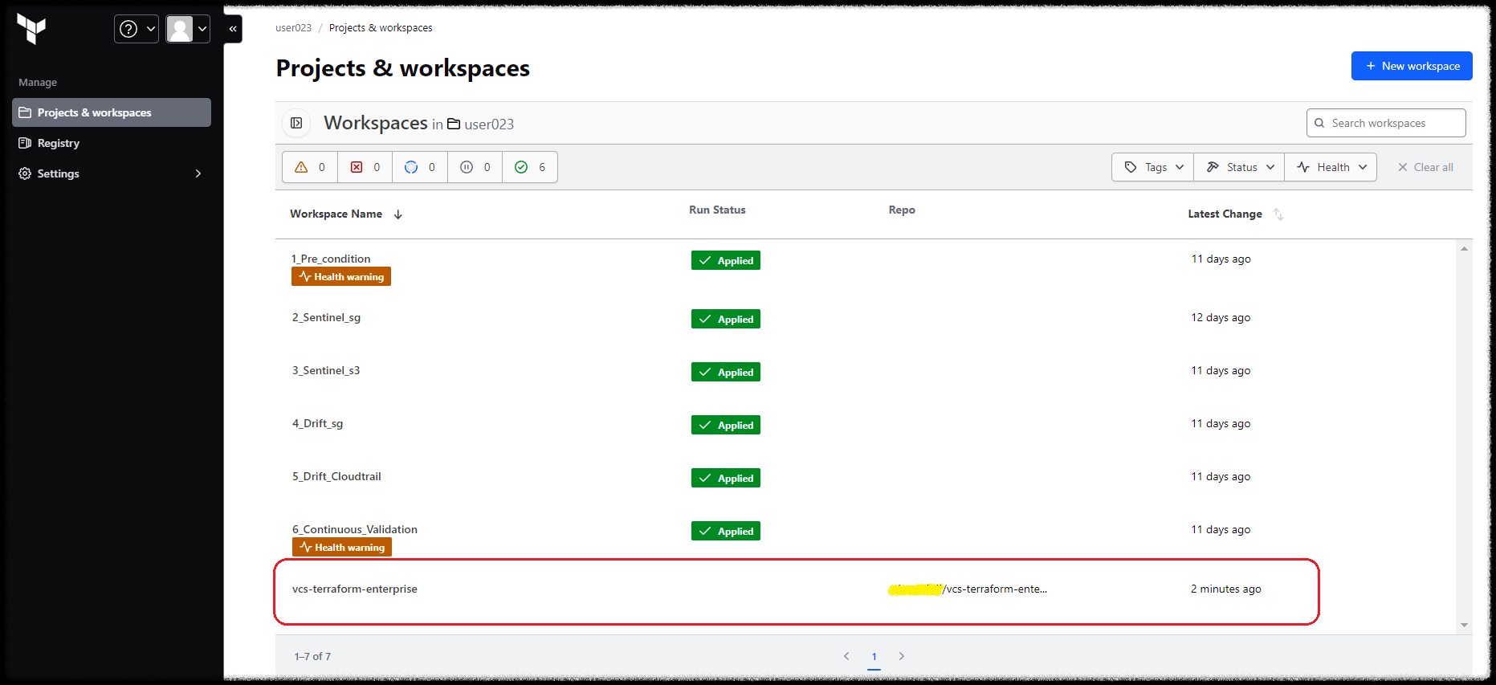Select page 1 in pagination
The width and height of the screenshot is (1496, 685).
click(x=874, y=656)
